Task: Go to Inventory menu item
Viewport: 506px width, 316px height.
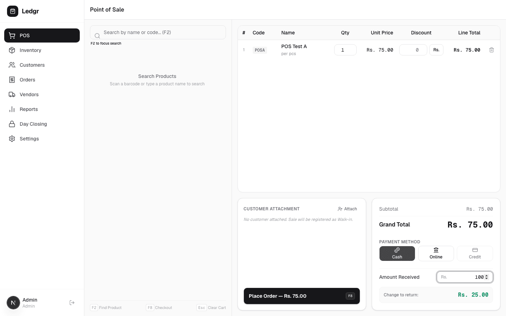Action: point(42,50)
